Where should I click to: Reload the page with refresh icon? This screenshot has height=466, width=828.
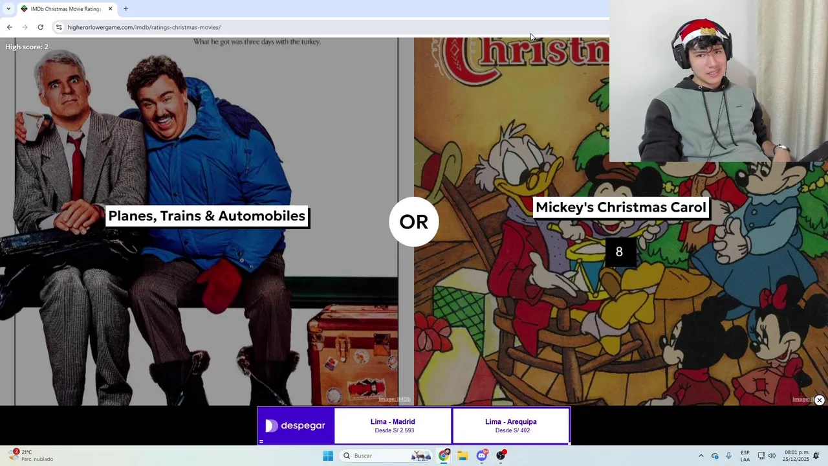pos(40,27)
